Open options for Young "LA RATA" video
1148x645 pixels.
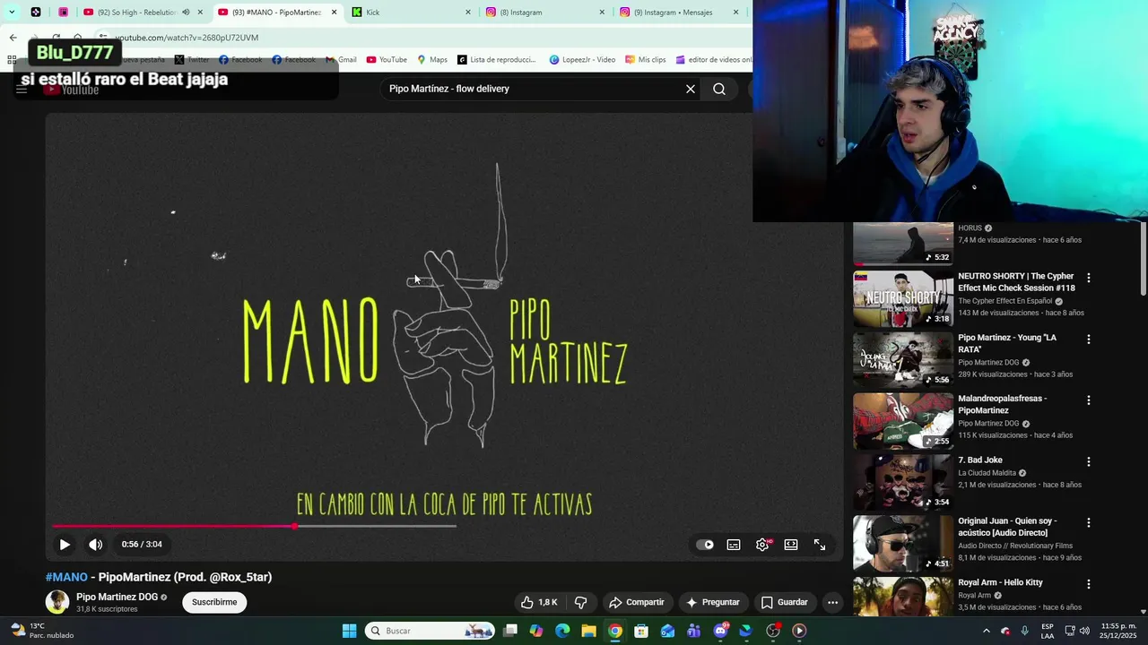[1089, 340]
